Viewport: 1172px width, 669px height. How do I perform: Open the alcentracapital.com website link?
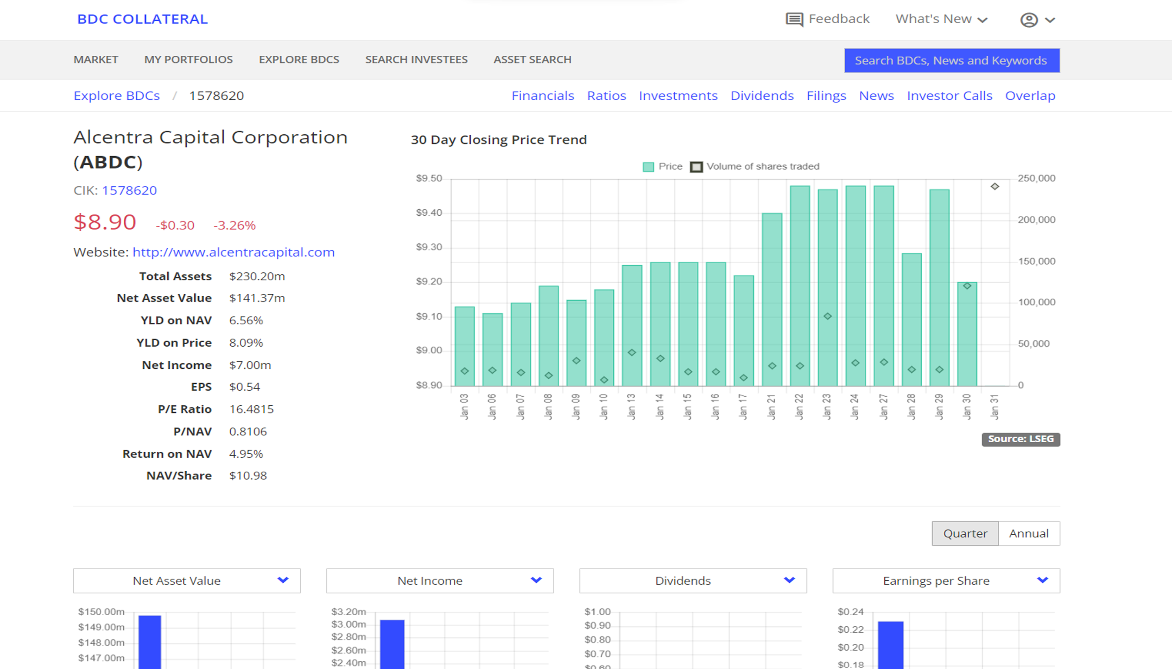pos(234,252)
